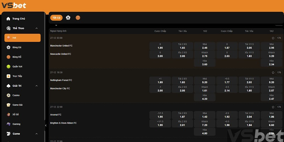Go to Trang Chủ home page
The width and height of the screenshot is (284, 142).
(x=18, y=18)
